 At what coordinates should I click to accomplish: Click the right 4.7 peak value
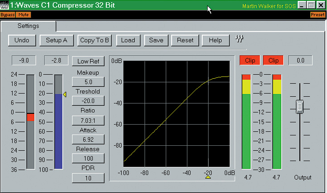click(x=276, y=178)
